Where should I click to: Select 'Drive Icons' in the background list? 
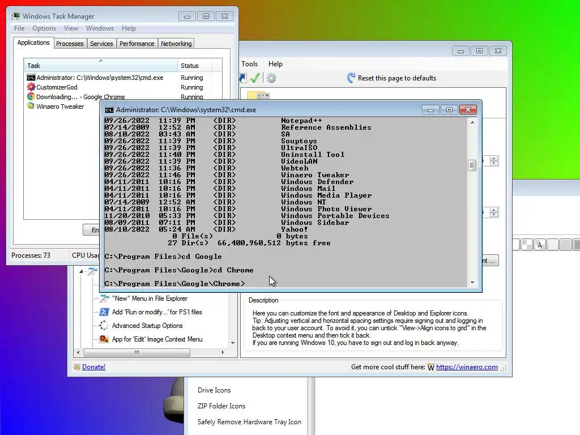point(214,390)
